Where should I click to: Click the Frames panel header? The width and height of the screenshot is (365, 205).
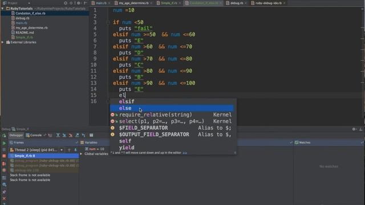point(44,142)
